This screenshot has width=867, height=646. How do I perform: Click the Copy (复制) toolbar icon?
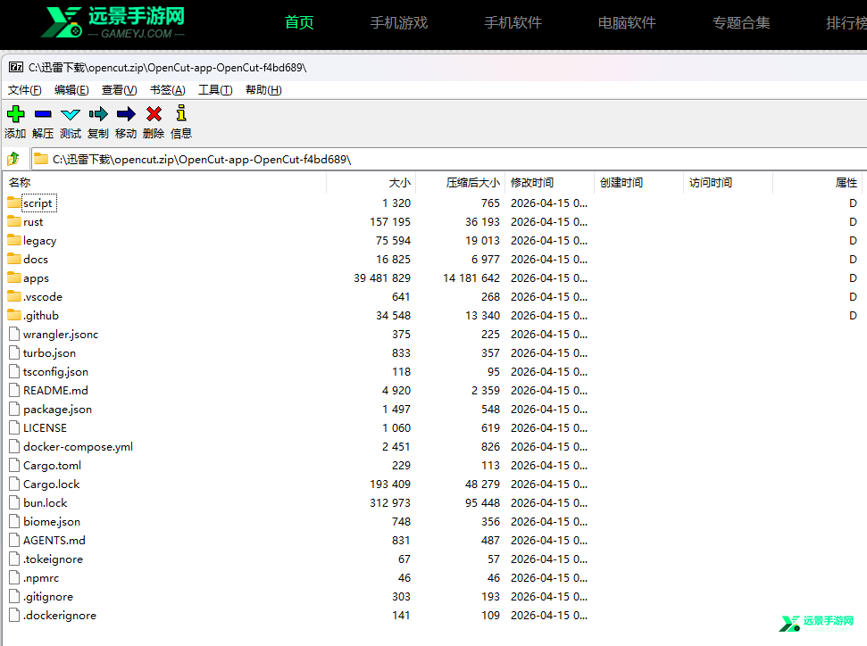click(x=98, y=114)
